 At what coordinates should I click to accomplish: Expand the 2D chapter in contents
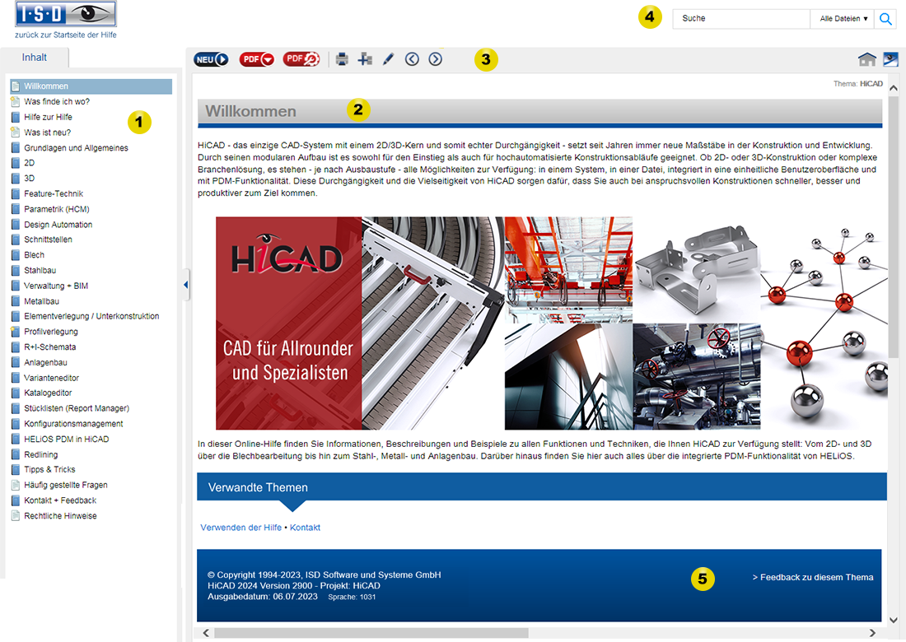click(x=29, y=163)
